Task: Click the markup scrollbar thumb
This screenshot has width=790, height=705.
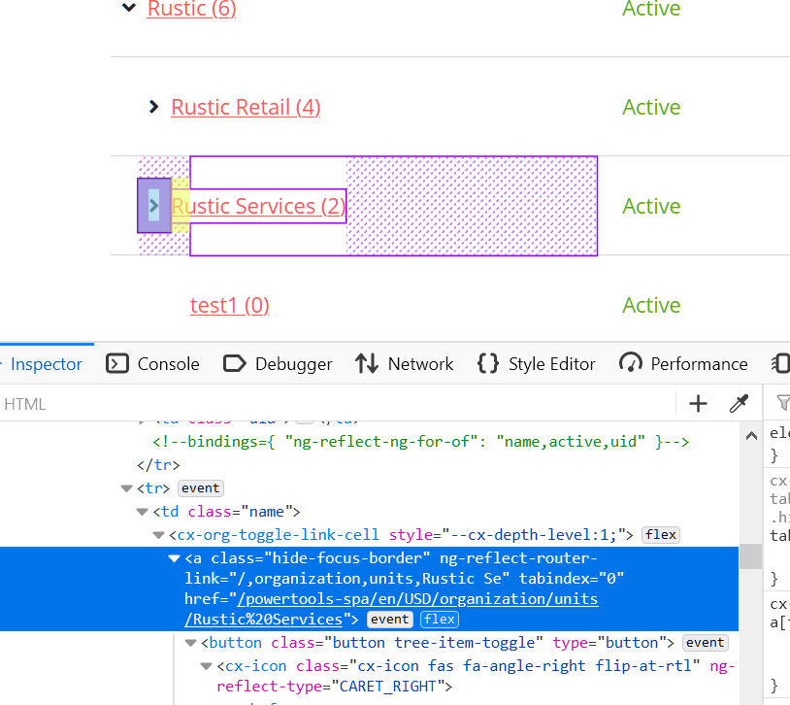Action: tap(751, 556)
